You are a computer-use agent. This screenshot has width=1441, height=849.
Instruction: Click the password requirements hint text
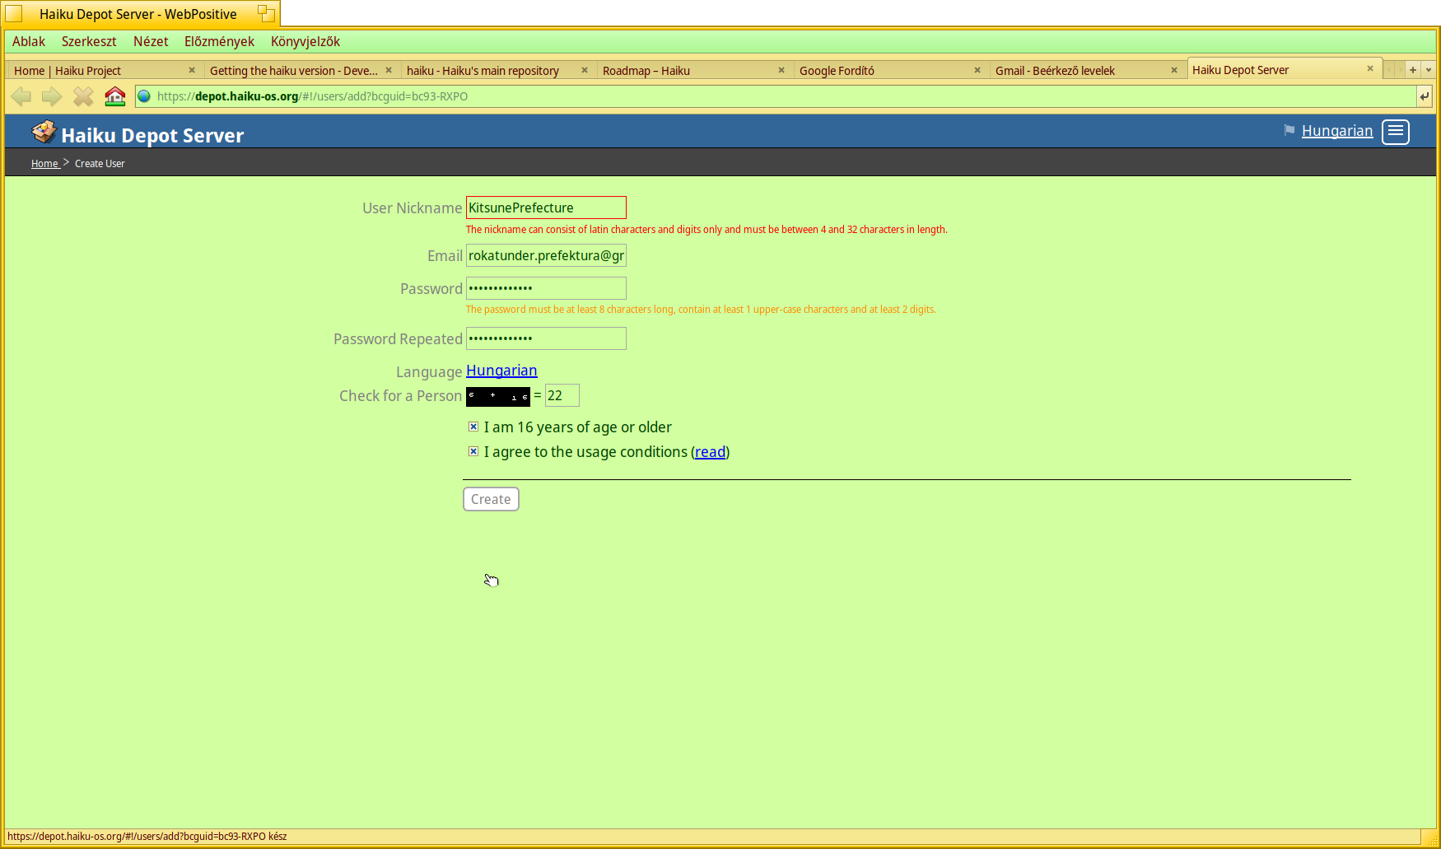point(701,310)
